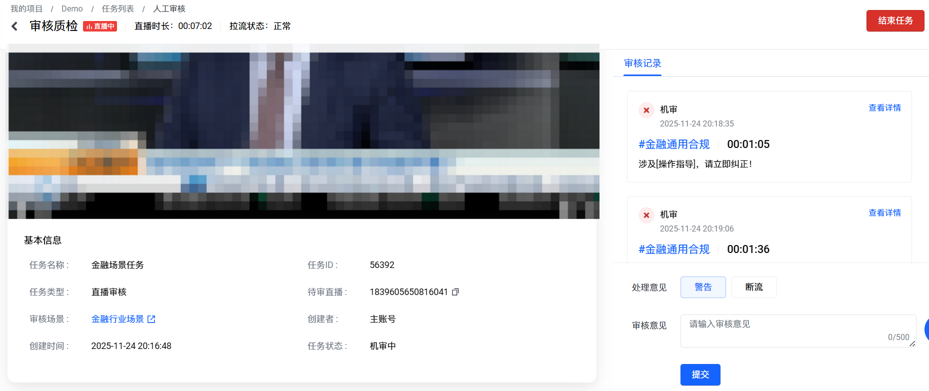
Task: Click the 拉流状态 正常 indicator
Action: (260, 26)
